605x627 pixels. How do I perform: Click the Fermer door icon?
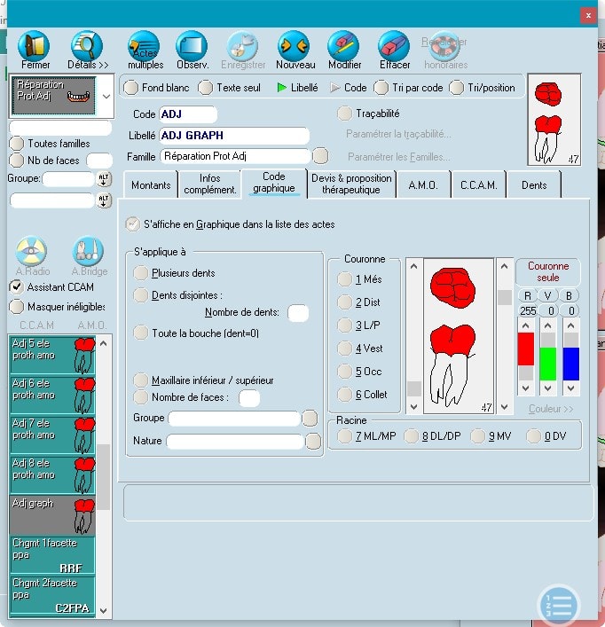pos(35,46)
